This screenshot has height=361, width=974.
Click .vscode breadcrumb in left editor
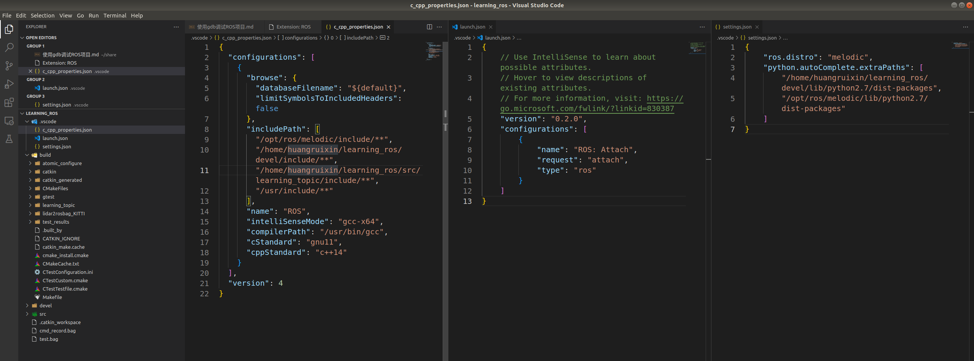point(199,38)
